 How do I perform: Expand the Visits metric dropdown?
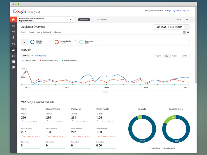tap(25, 56)
